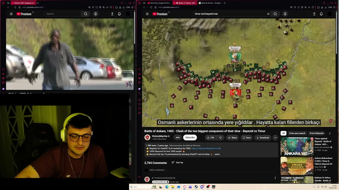Open the account avatar in the right YouTube window
339x190 pixels.
point(330,14)
